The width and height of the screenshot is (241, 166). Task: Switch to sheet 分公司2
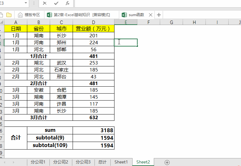coord(61,162)
